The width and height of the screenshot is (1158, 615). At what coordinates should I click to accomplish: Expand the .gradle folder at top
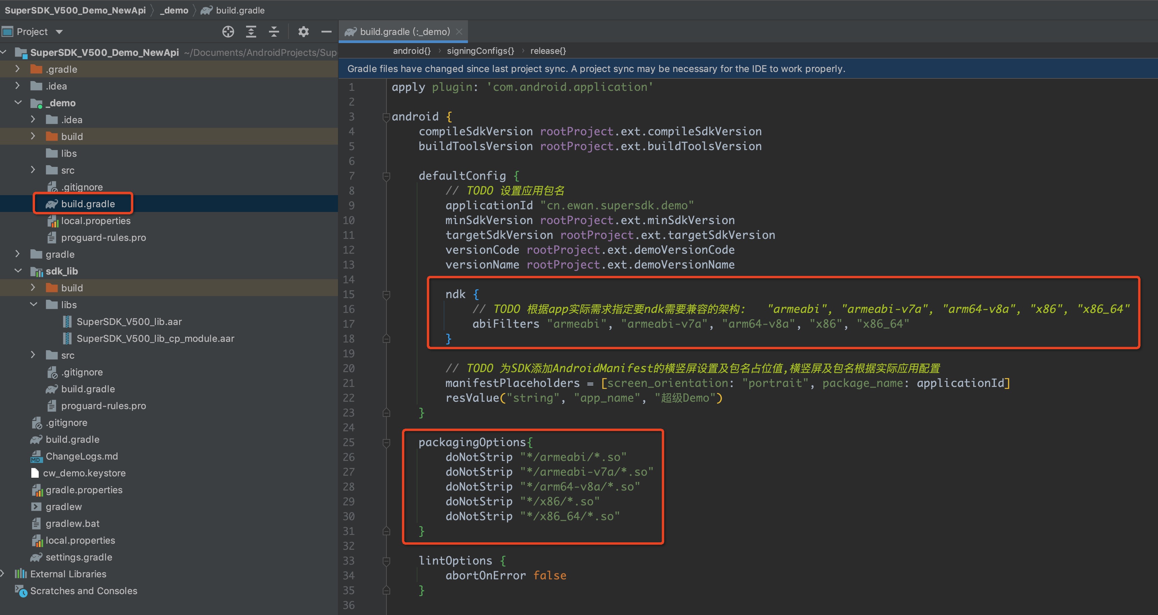pyautogui.click(x=17, y=69)
